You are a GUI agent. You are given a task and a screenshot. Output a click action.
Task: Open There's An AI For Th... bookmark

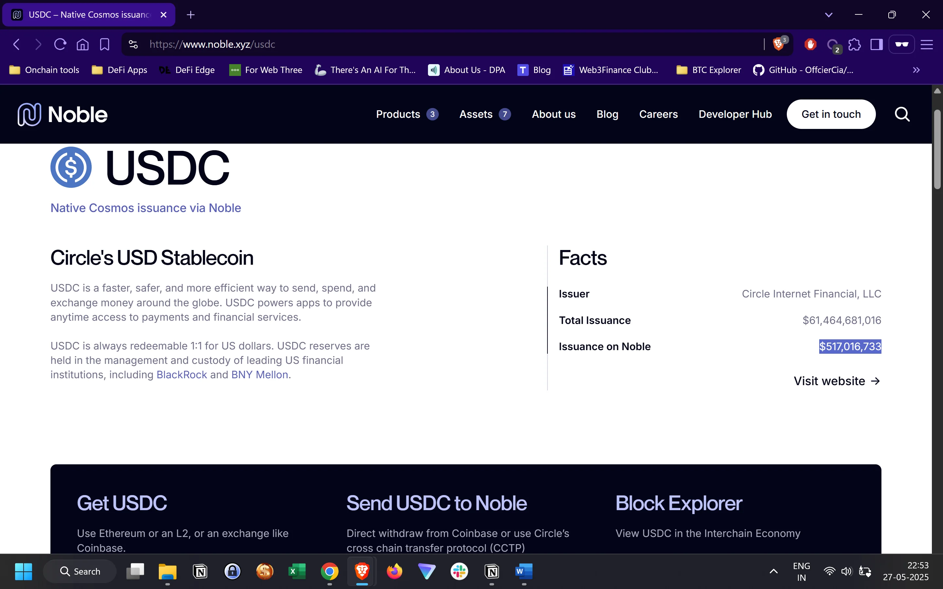[x=365, y=70]
